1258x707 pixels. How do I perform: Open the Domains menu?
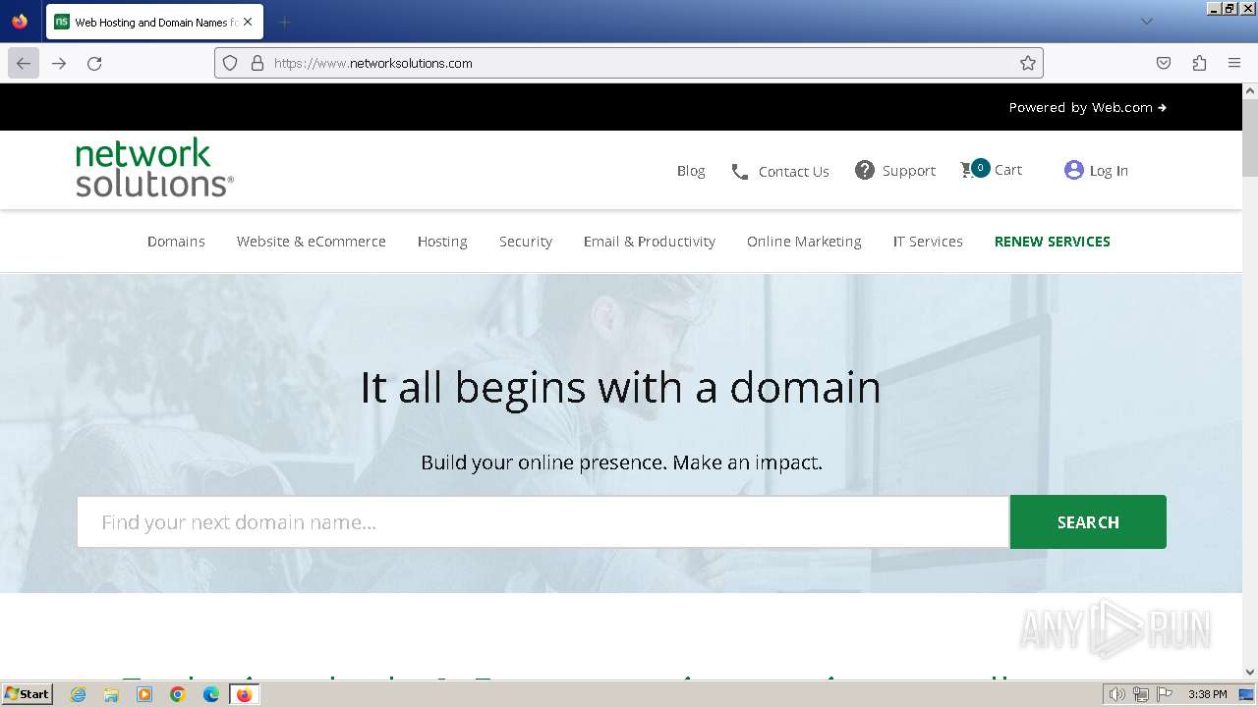click(176, 242)
